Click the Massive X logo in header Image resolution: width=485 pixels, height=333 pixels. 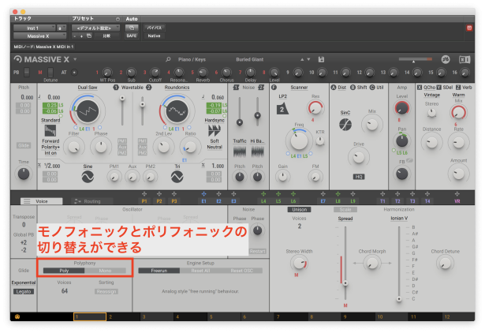(x=43, y=60)
